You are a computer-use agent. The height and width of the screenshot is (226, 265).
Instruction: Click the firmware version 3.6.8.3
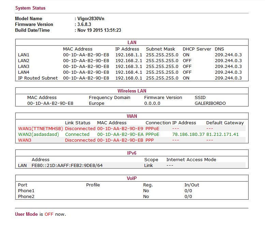[84, 25]
